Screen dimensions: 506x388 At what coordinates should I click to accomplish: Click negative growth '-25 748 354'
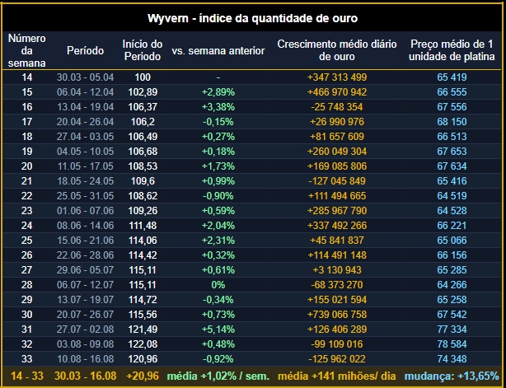coord(337,107)
